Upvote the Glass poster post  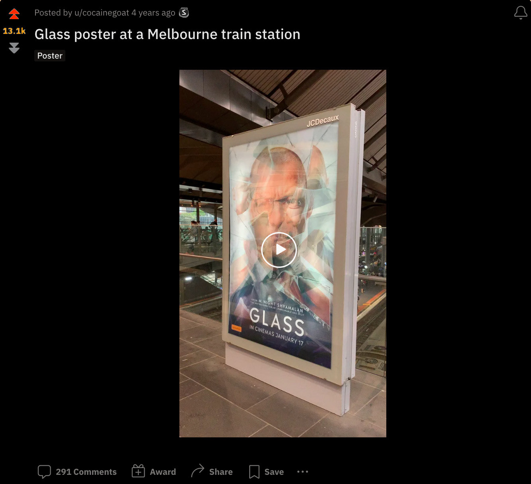[14, 14]
